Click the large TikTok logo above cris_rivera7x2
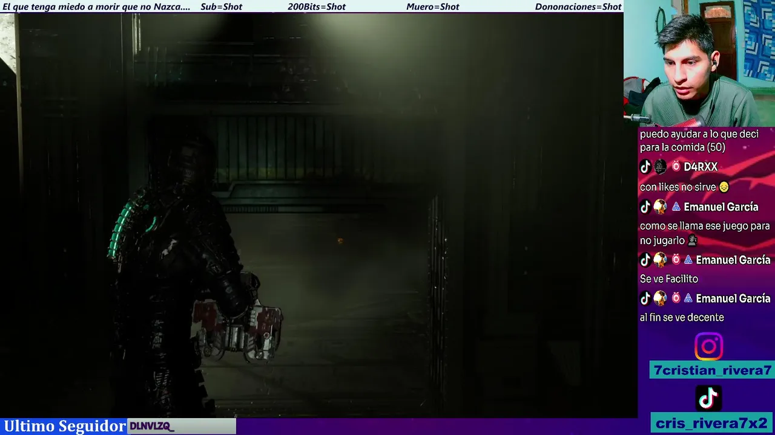The image size is (775, 435). (x=708, y=399)
